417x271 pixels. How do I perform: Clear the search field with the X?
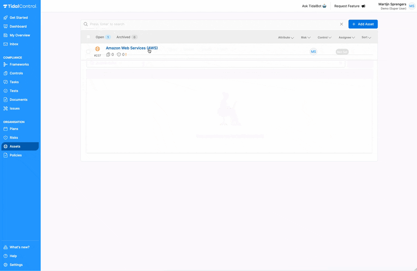(341, 24)
